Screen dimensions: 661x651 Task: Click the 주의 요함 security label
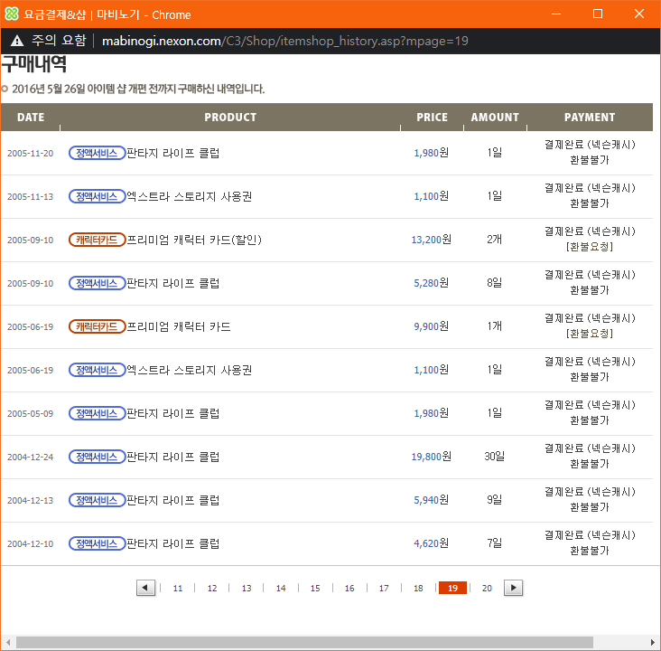[59, 41]
